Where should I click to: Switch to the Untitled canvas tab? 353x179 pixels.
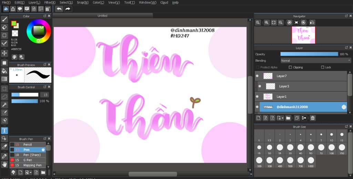[x=102, y=16]
